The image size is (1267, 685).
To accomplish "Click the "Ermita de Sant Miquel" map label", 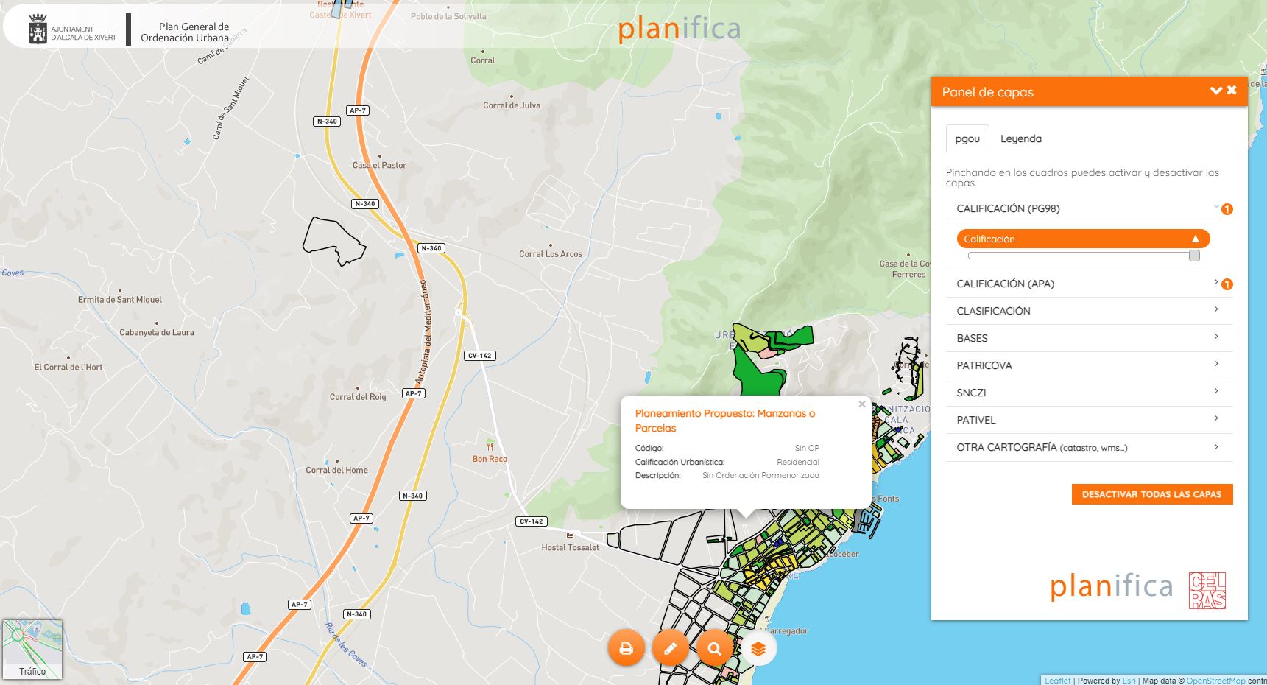I will click(x=120, y=299).
